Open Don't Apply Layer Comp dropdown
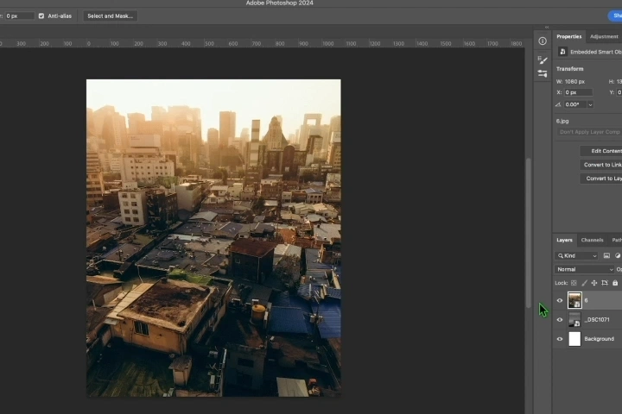This screenshot has width=622, height=414. (589, 132)
